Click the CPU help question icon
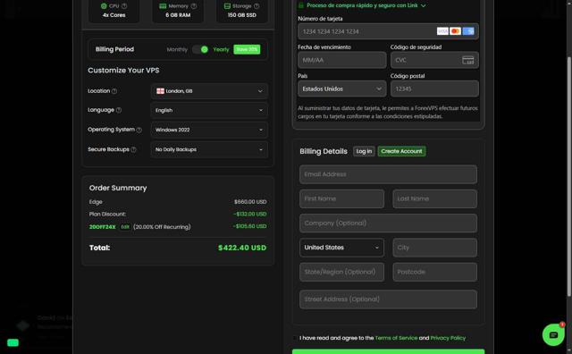 (x=124, y=6)
